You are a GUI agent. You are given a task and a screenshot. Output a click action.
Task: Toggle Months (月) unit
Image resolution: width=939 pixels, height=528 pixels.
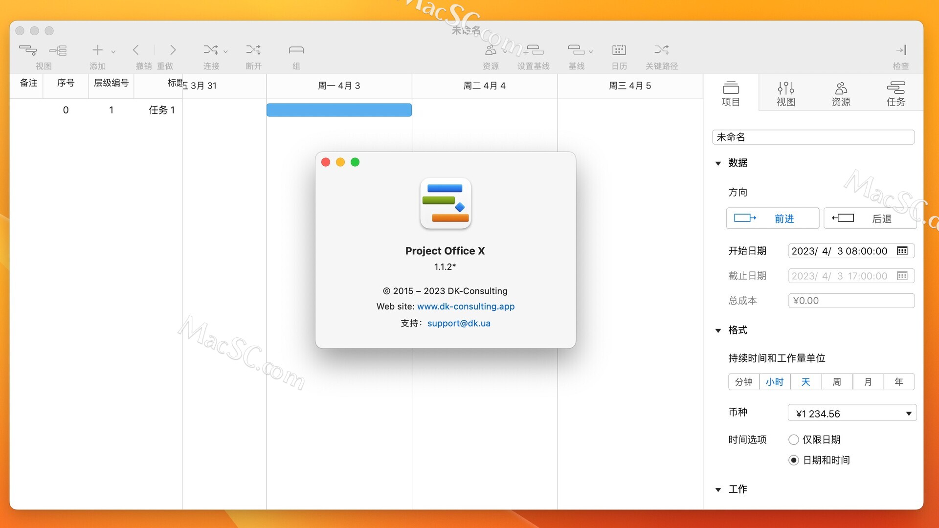[x=868, y=382]
